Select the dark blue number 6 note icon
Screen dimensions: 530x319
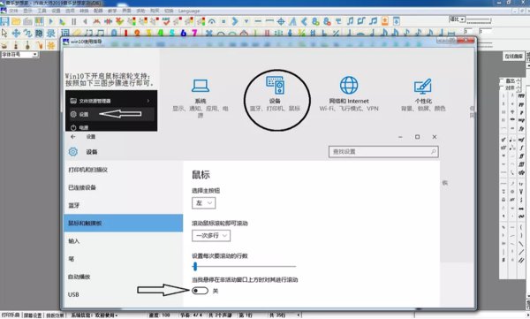tap(183, 34)
